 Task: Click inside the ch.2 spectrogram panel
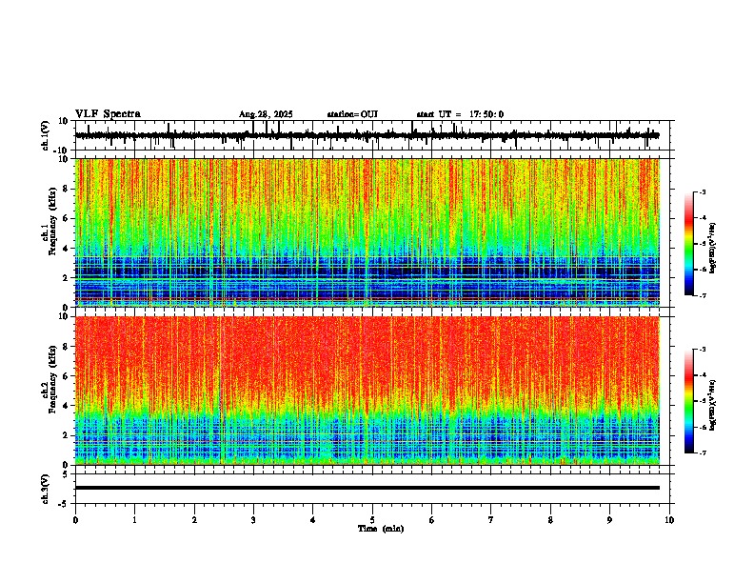click(x=367, y=391)
